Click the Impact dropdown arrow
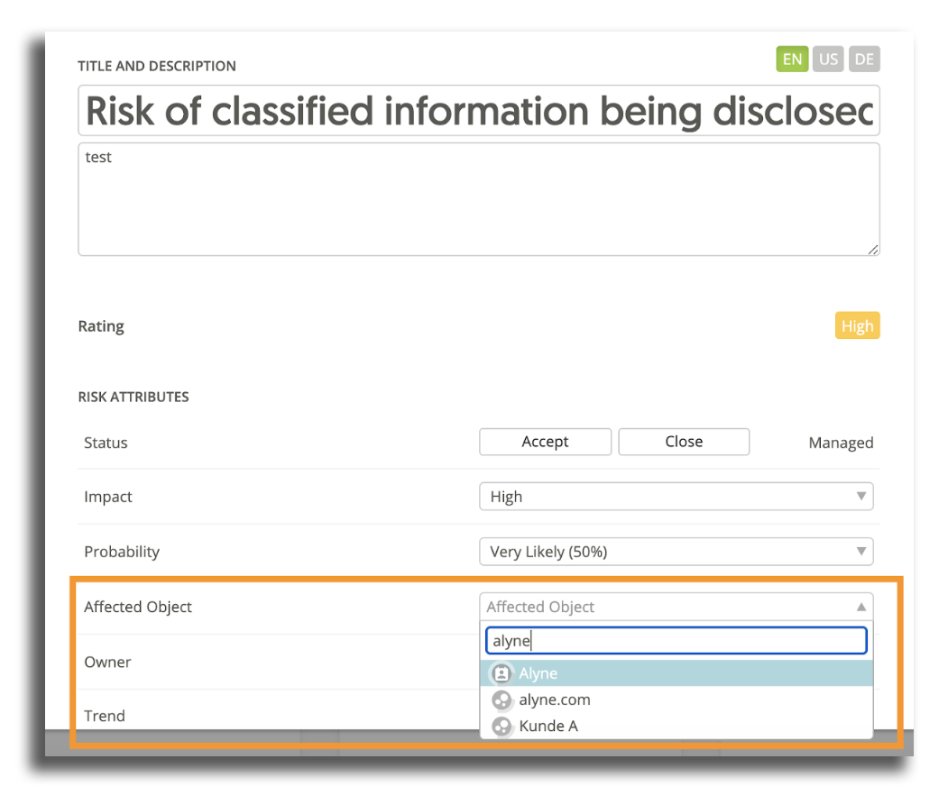Viewport: 948px width, 805px height. 861,496
